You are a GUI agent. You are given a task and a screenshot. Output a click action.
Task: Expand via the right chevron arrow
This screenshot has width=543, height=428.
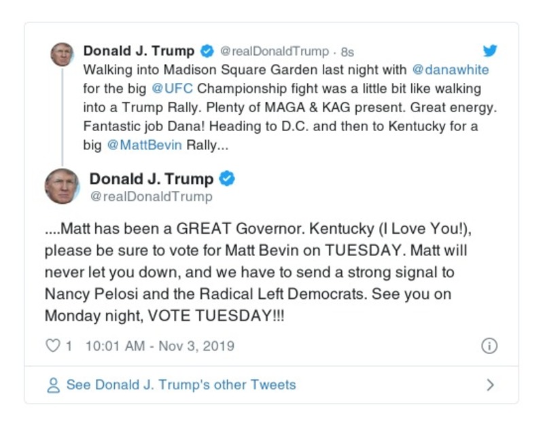coord(490,385)
